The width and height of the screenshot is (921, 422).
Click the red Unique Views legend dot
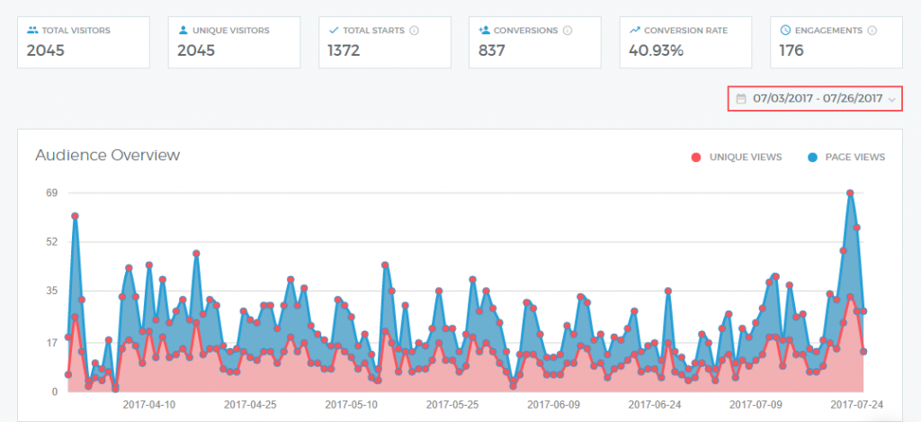tap(695, 157)
